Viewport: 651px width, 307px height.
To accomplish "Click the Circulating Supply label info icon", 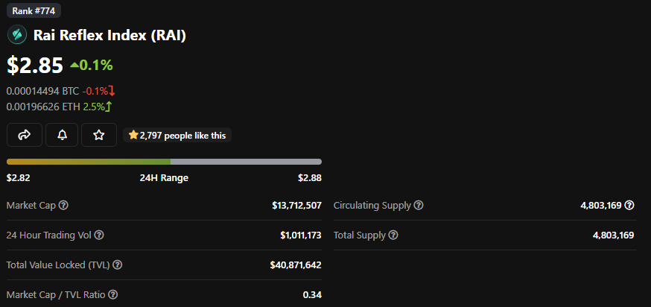I will 419,205.
